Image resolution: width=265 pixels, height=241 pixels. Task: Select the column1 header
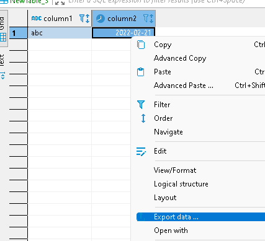tap(60, 19)
